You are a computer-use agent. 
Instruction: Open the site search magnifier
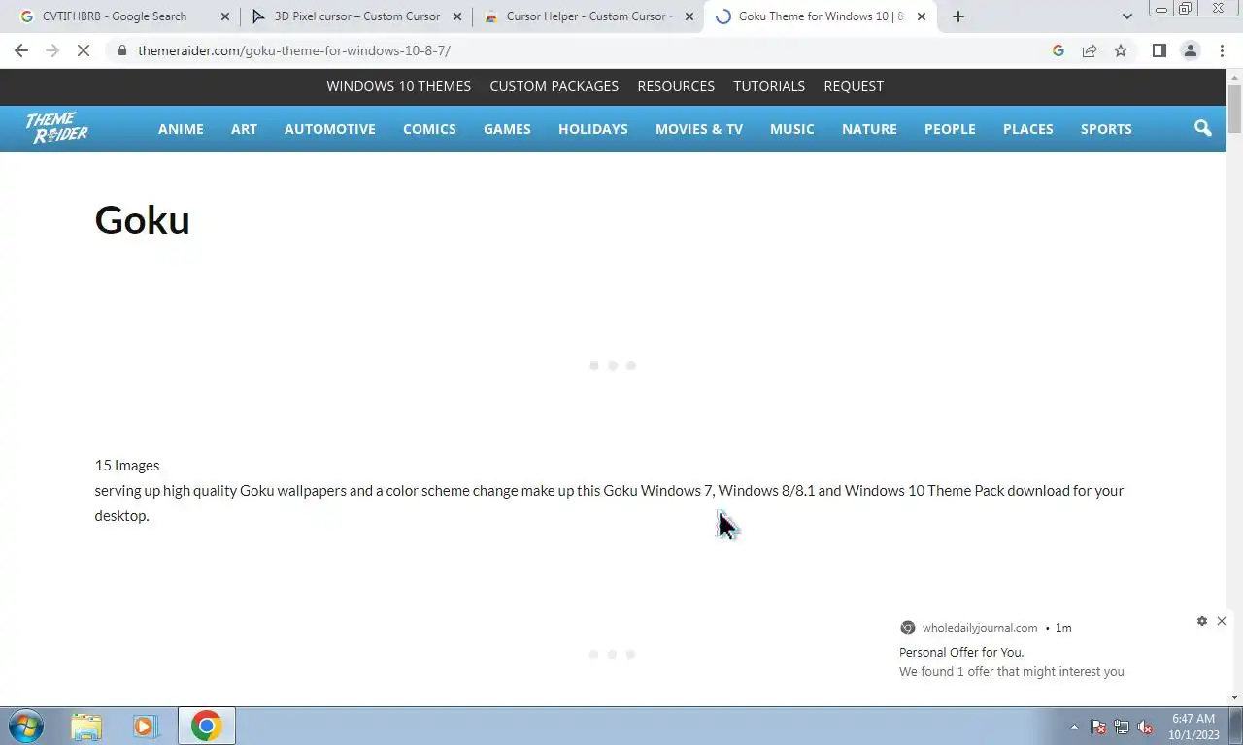(x=1203, y=128)
